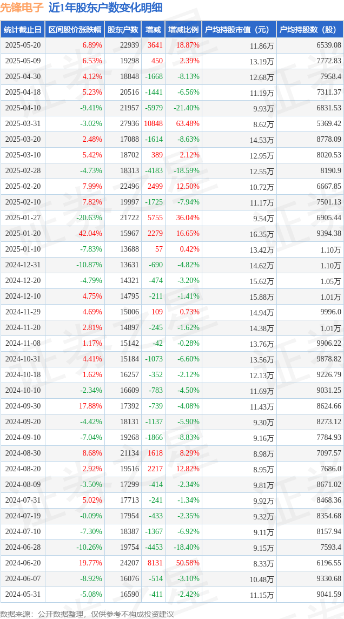Select the 增减 column header
Image resolution: width=344 pixels, height=619 pixels.
click(153, 30)
